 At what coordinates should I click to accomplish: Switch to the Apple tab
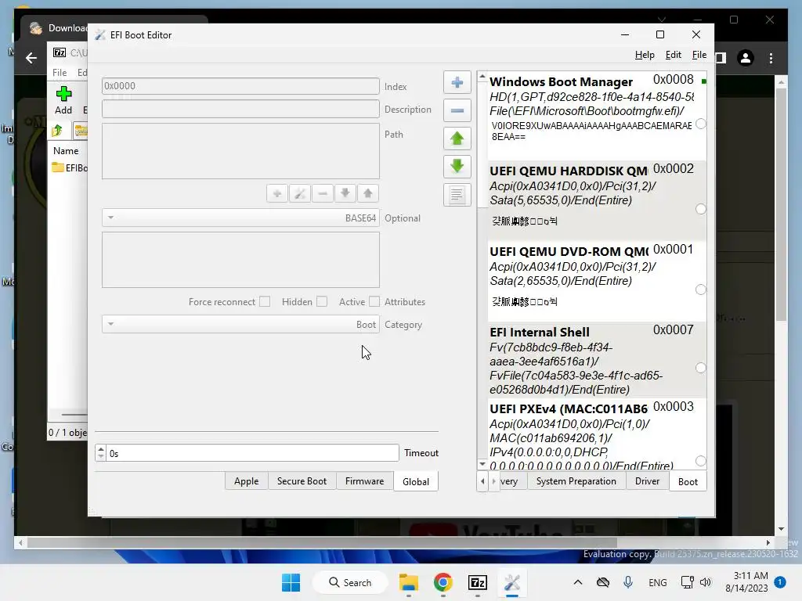tap(247, 481)
